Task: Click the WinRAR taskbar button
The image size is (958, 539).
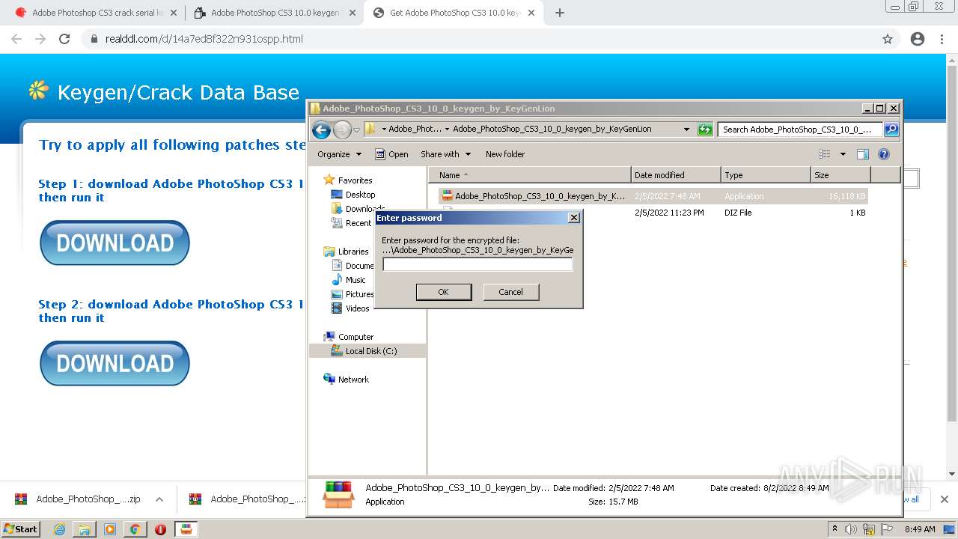Action: [186, 529]
